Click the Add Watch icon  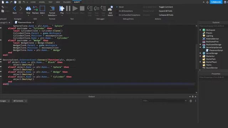tap(110, 9)
